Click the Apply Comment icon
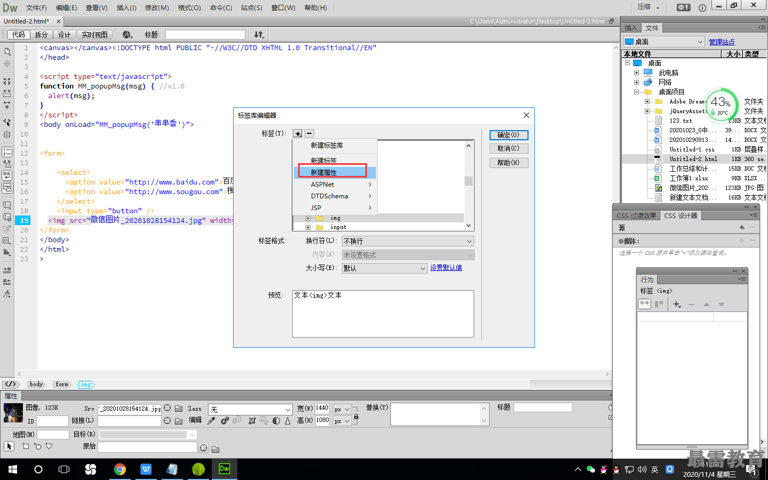Image resolution: width=768 pixels, height=480 pixels. coord(7,205)
